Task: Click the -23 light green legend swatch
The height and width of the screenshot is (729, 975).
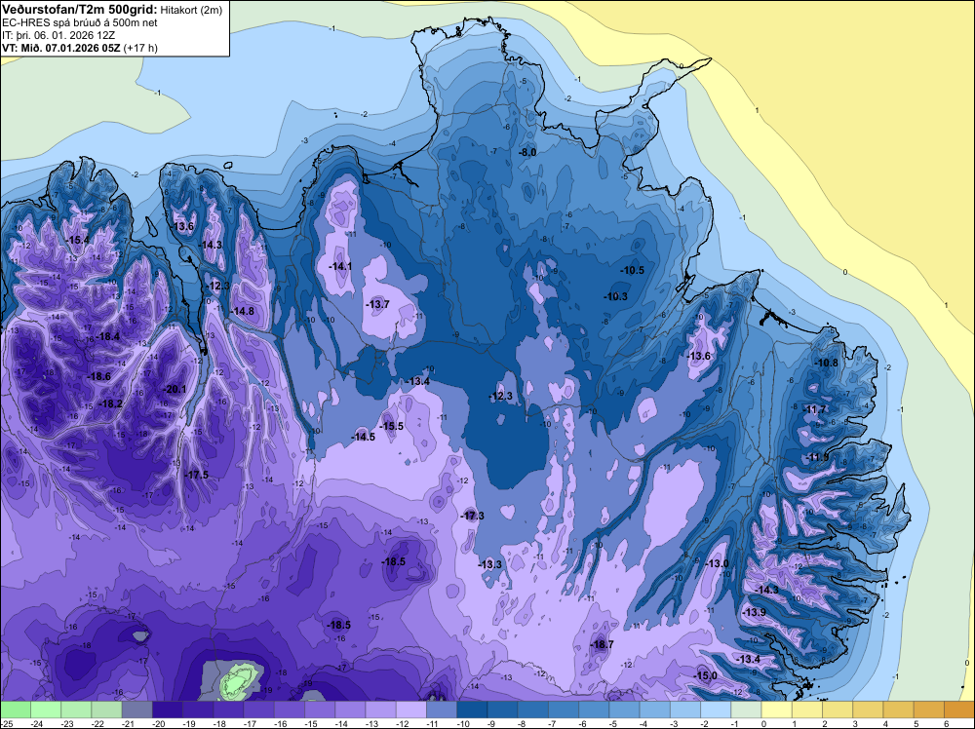Action: point(76,710)
